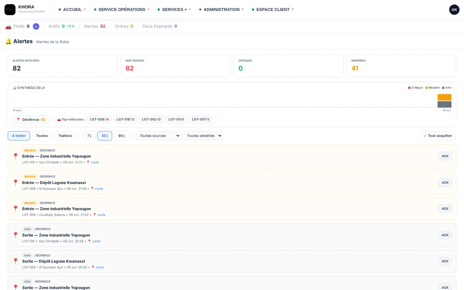Image resolution: width=464 pixels, height=290 pixels.
Task: Select the LGT-010 12 top vehicle chip
Action: pos(125,119)
